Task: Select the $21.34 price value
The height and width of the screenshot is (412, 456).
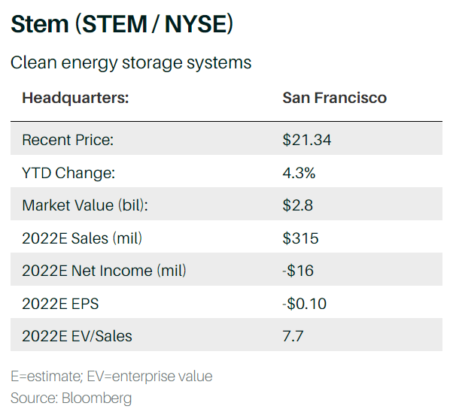Action: (x=307, y=140)
